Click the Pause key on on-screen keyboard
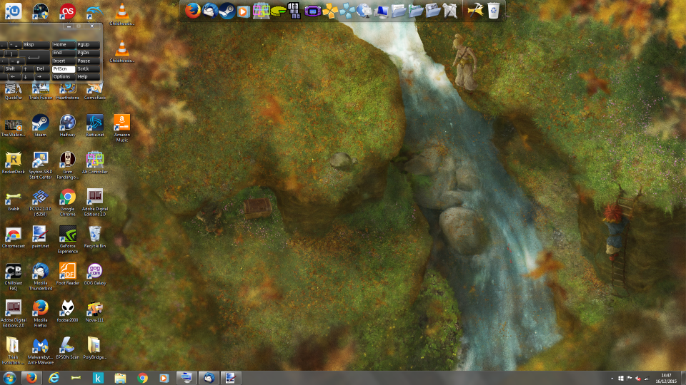 [x=88, y=61]
